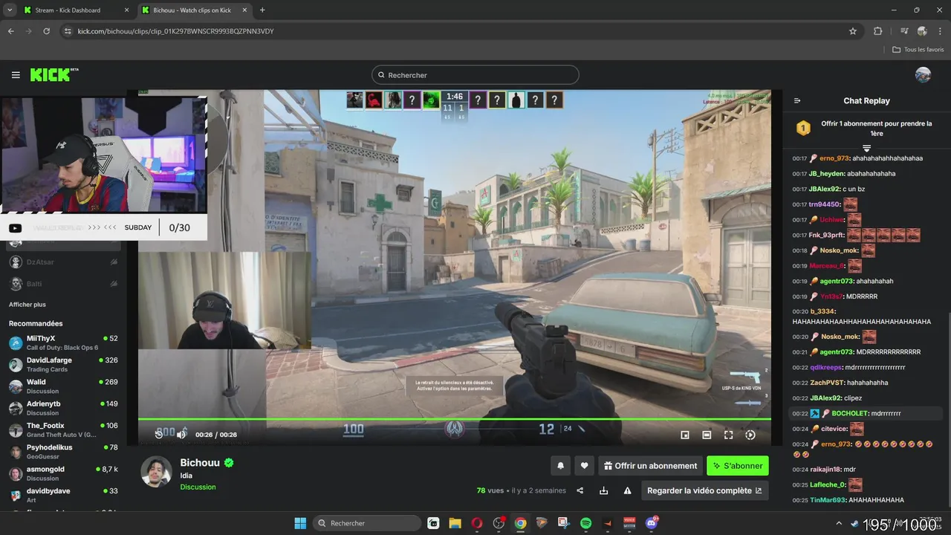Reload the current page
The image size is (951, 535).
click(47, 31)
